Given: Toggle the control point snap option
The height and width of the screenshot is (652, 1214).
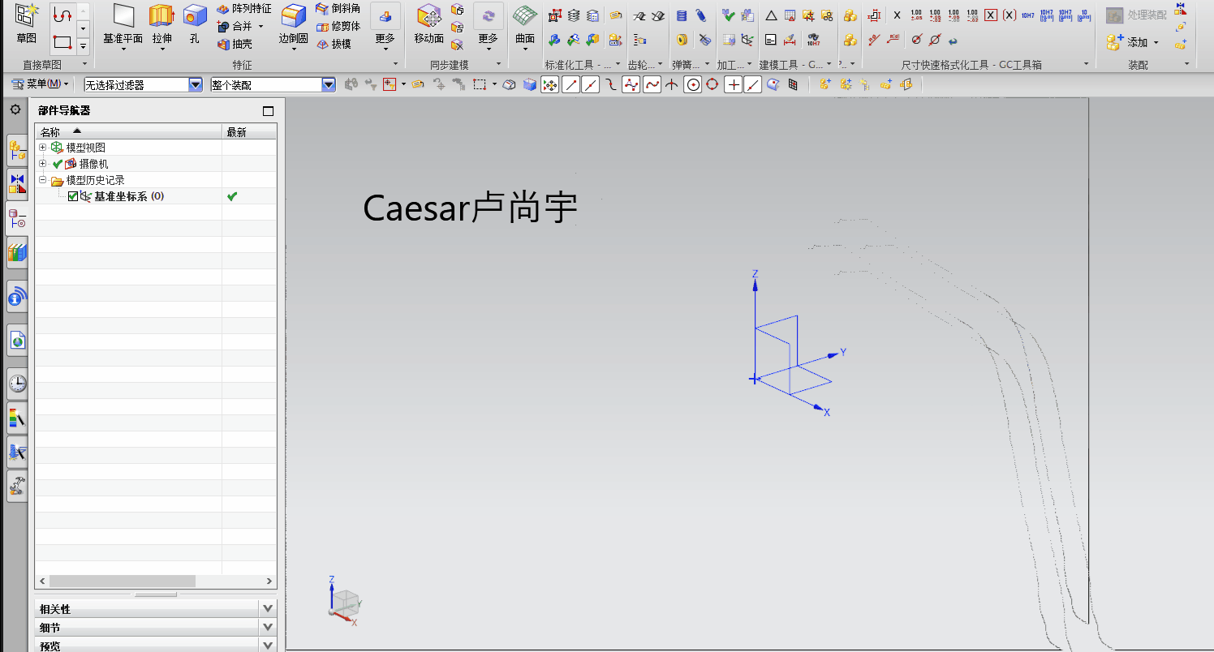Looking at the screenshot, I should pyautogui.click(x=611, y=84).
